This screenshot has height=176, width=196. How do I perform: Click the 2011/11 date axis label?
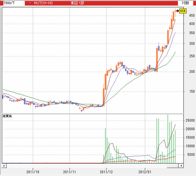pos(70,172)
